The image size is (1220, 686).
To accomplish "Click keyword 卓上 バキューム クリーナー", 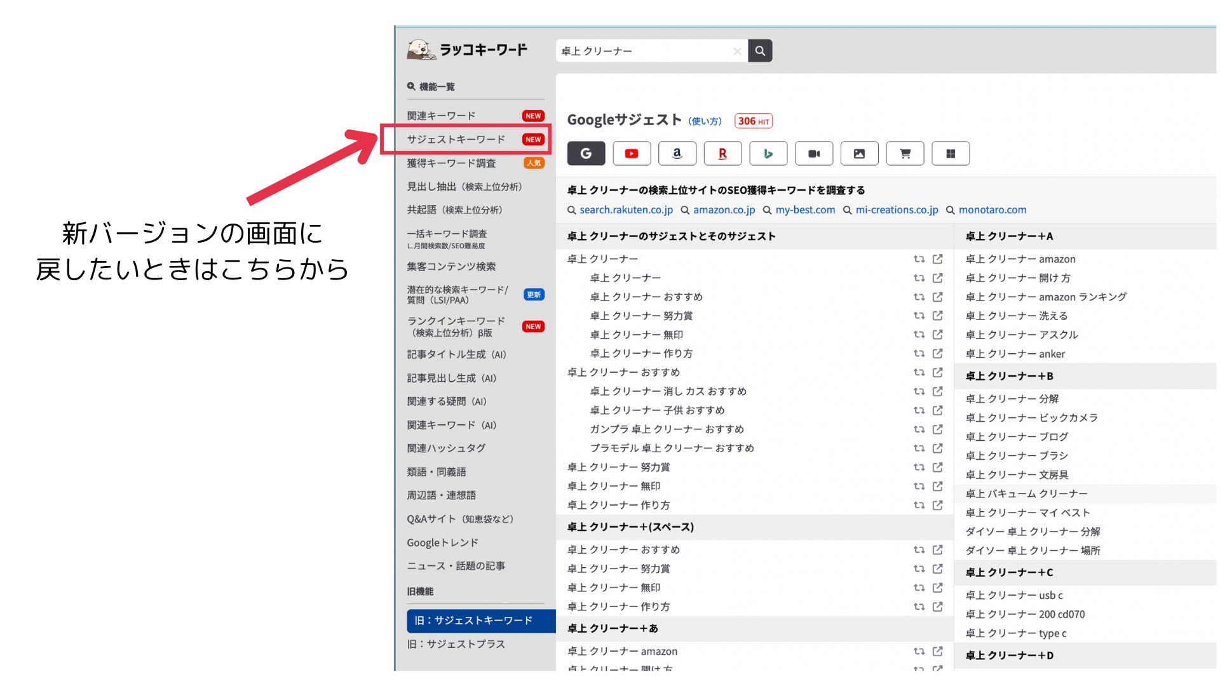I will [x=1026, y=494].
